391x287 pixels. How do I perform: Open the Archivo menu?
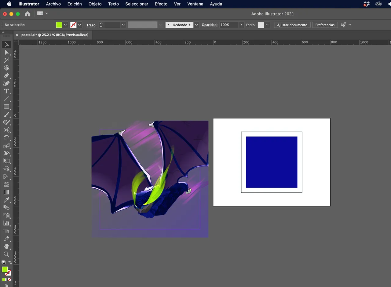[53, 4]
